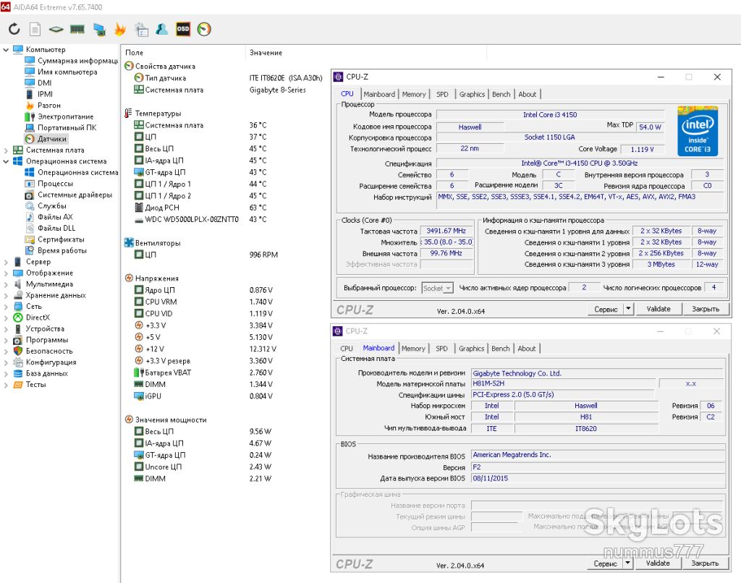Open the SPD tab in CPU-Z mainboard window
Screen dimensions: 741x583
point(441,349)
